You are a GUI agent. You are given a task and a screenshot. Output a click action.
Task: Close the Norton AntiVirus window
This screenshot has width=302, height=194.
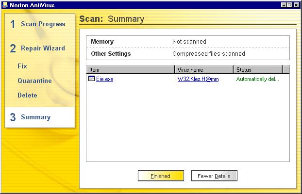(x=297, y=5)
